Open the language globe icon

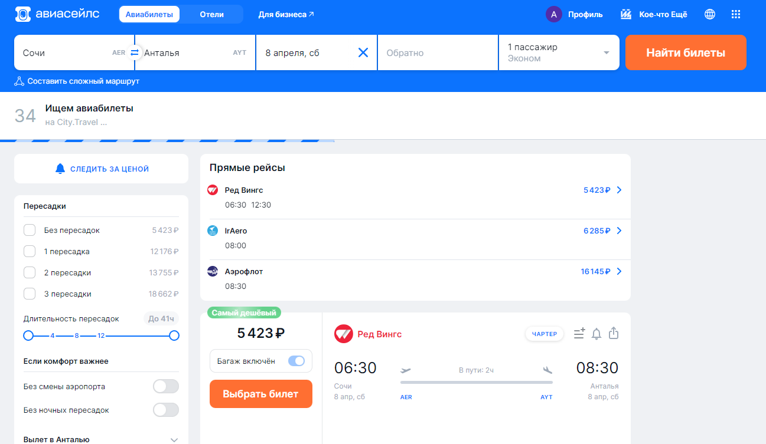coord(710,14)
